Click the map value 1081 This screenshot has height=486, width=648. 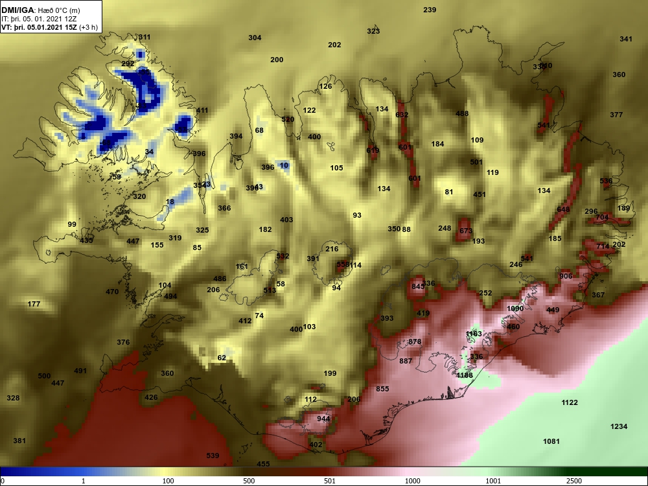pos(551,441)
